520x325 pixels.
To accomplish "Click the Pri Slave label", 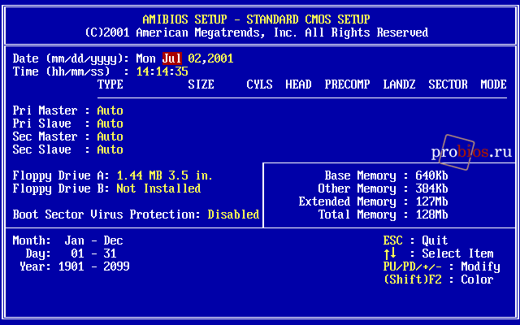I will click(x=41, y=123).
